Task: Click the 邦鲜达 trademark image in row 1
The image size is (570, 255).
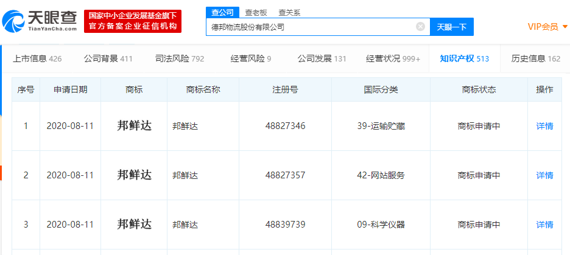Action: pyautogui.click(x=134, y=126)
